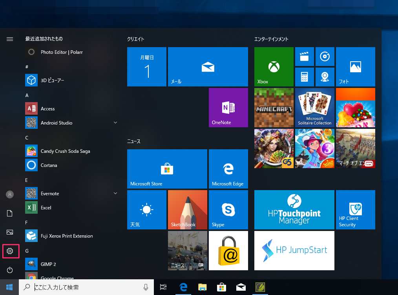Open Task View from the taskbar
The height and width of the screenshot is (295, 398).
[164, 288]
